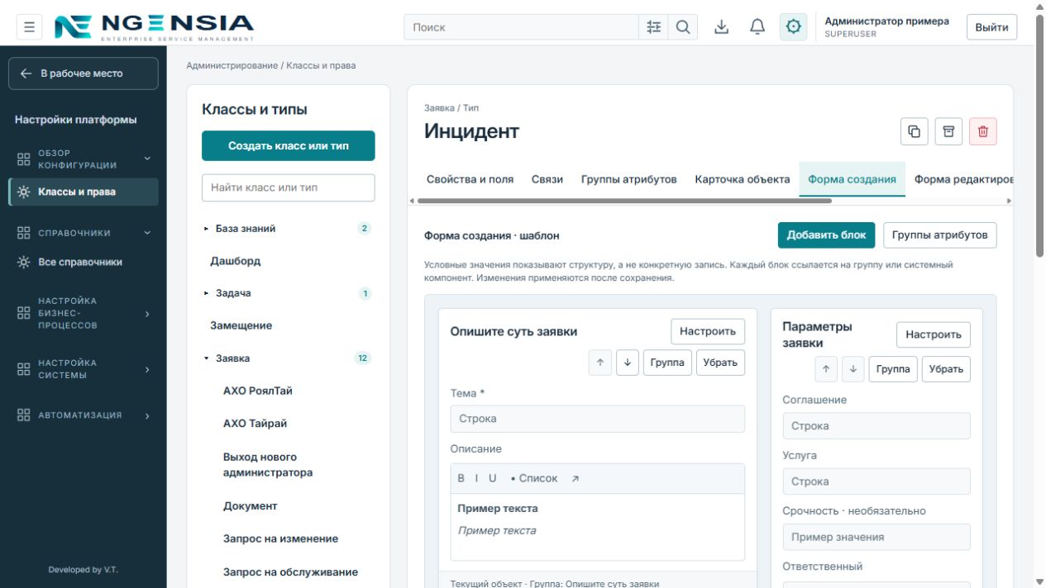The image size is (1046, 588).
Task: Click the link arrow icon in editor
Action: [576, 478]
